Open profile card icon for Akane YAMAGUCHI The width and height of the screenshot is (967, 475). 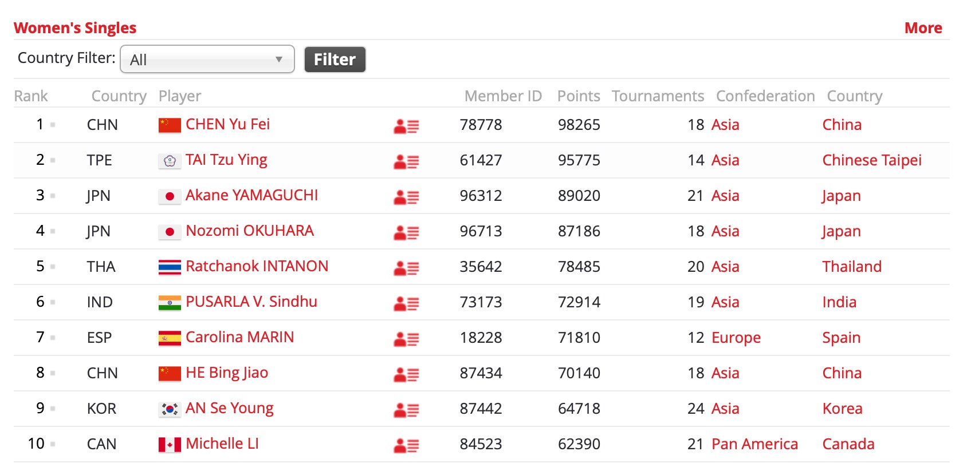click(x=406, y=197)
